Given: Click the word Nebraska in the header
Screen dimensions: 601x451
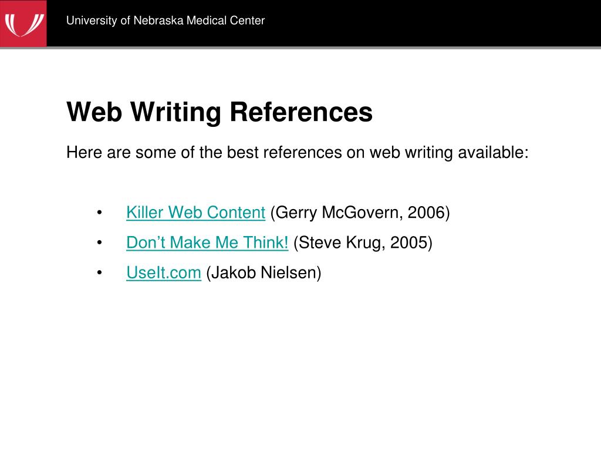Looking at the screenshot, I should point(158,21).
